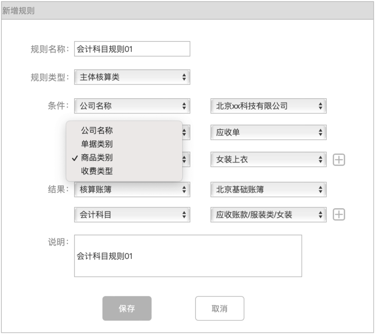This screenshot has width=375, height=334.
Task: Click the plus icon beside 女装上衣
Action: coord(339,160)
